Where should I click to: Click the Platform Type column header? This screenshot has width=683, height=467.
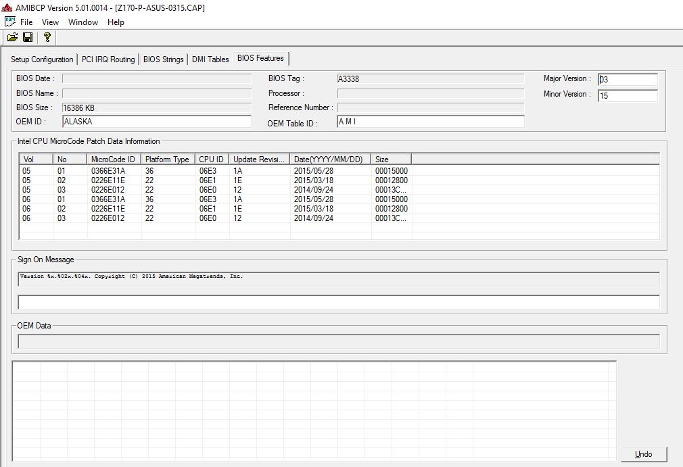[168, 159]
